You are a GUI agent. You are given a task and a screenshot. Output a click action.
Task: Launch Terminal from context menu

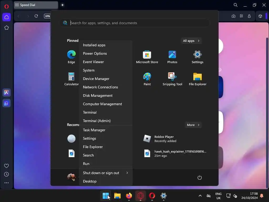click(x=106, y=112)
